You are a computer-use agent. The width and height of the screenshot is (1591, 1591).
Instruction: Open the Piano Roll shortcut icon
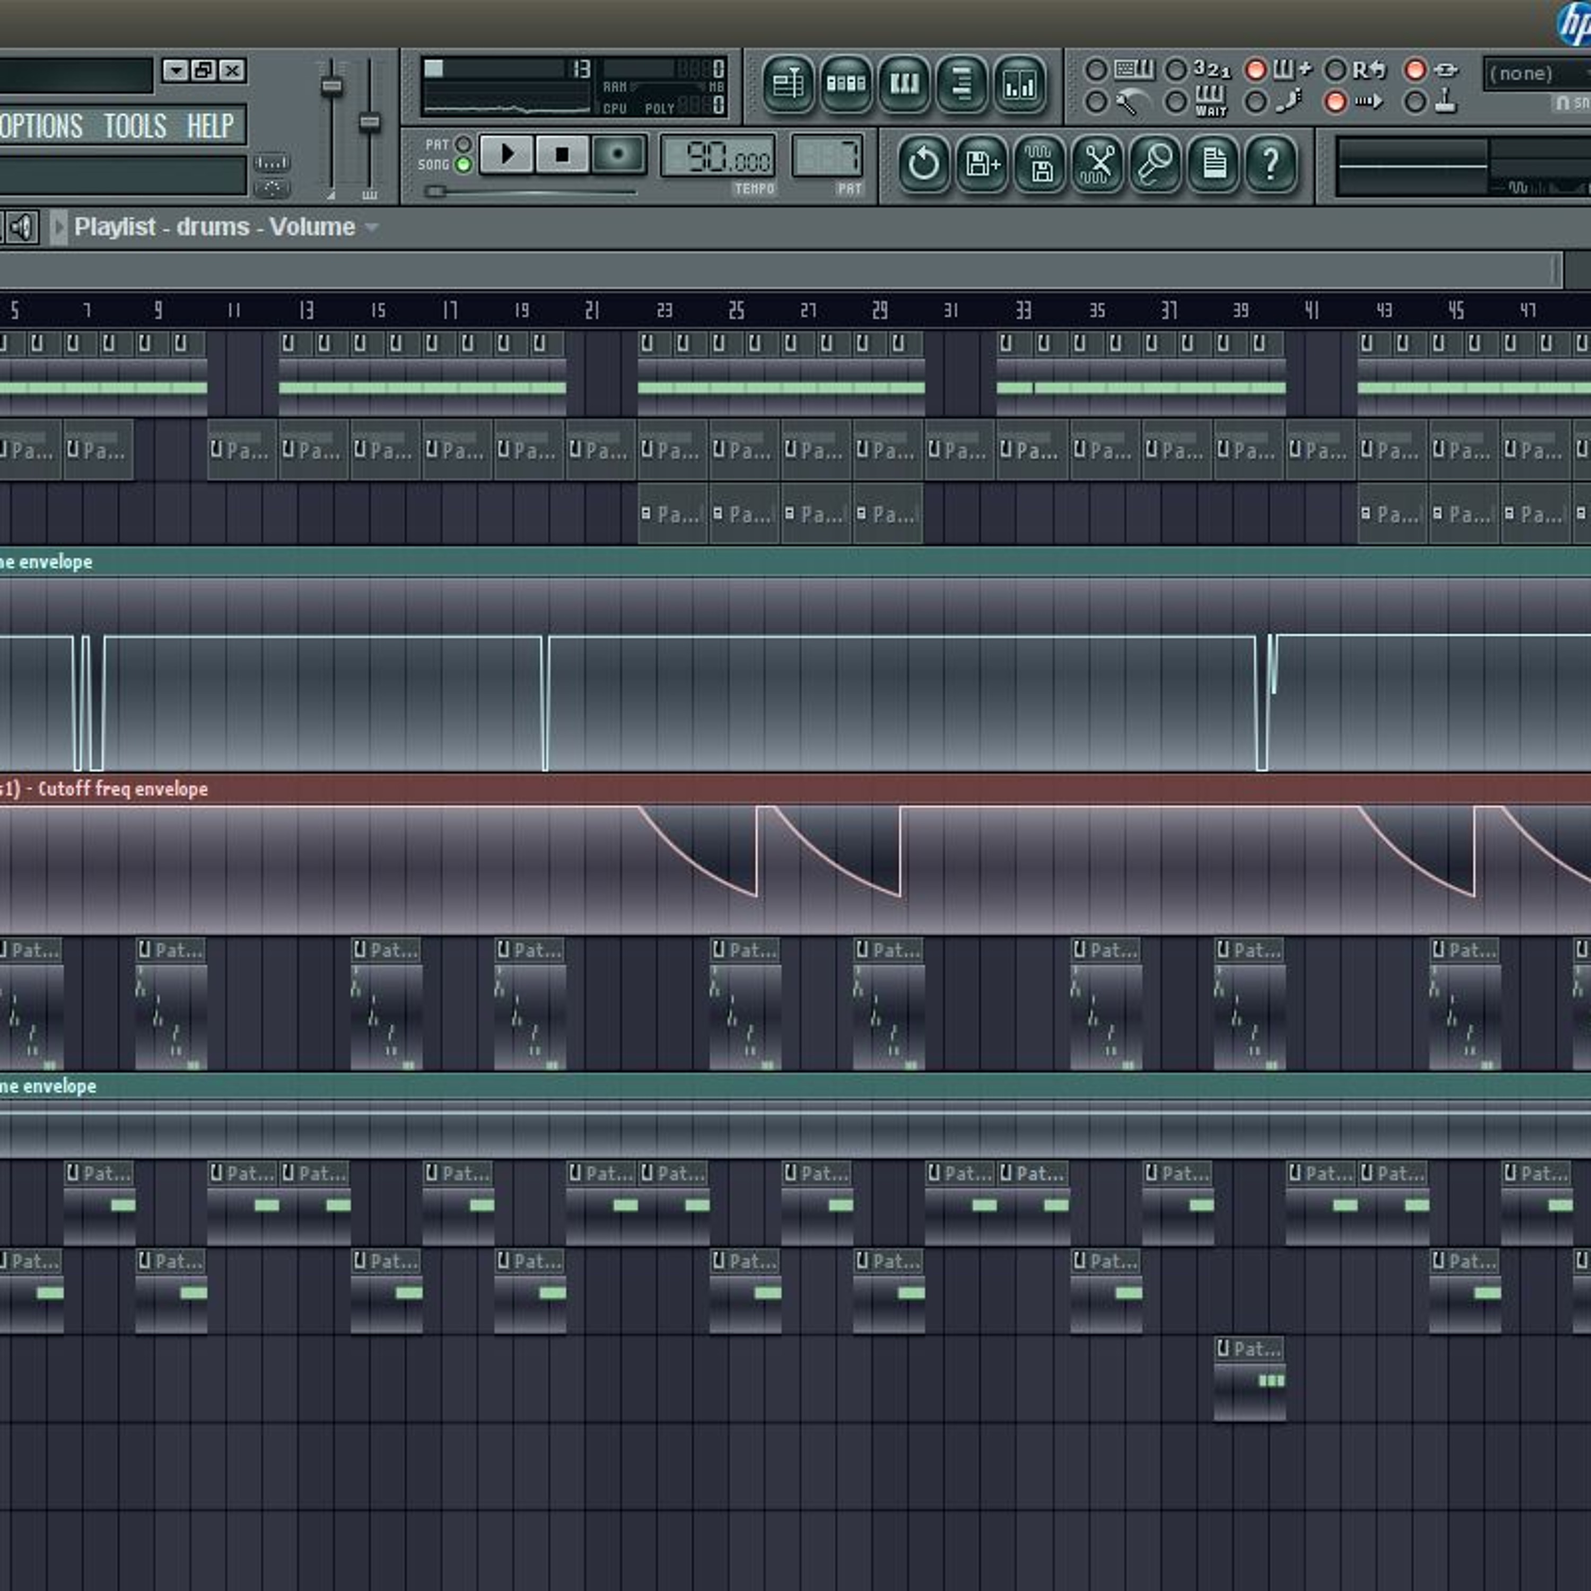tap(904, 84)
